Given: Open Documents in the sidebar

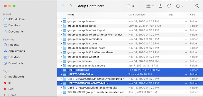Looking at the screenshot, I should coord(14,32).
